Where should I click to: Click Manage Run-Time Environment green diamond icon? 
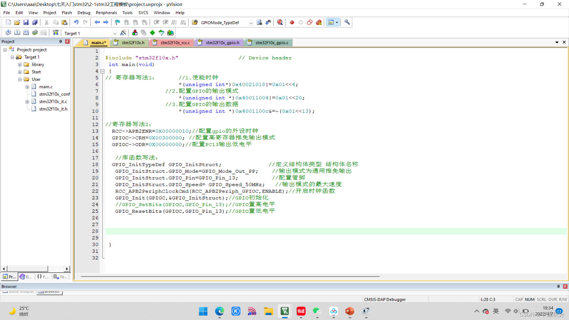click(152, 33)
